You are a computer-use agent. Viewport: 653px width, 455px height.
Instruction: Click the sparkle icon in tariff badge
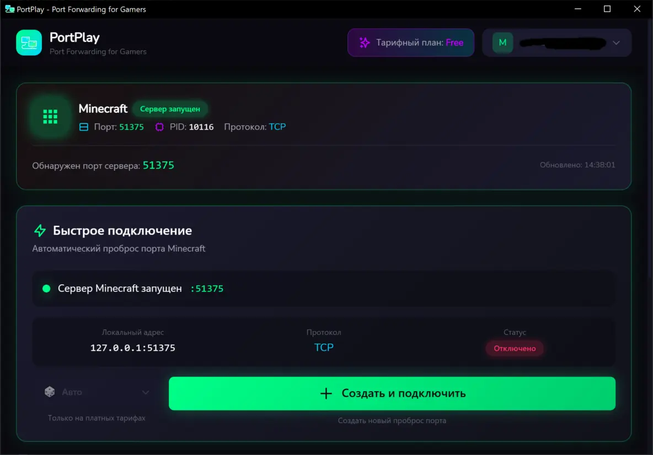tap(364, 42)
